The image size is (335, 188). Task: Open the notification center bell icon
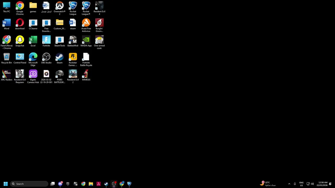coord(330,184)
